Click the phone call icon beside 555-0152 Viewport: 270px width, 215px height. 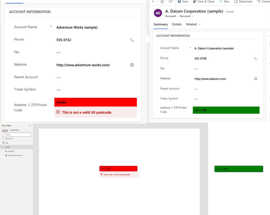tap(132, 40)
